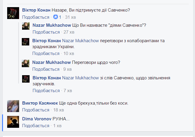
Task: Like Виктор Касянюк's comment
Action: tap(36, 110)
